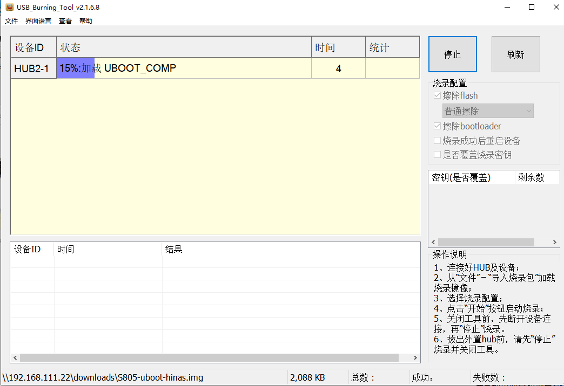
Task: Enable 是否覆盖烧录密钥 checkbox
Action: coord(438,155)
